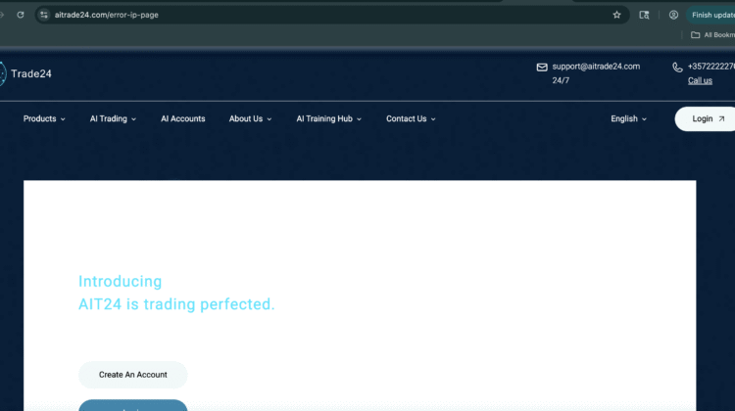Go to AI Accounts page
735x411 pixels.
(183, 118)
